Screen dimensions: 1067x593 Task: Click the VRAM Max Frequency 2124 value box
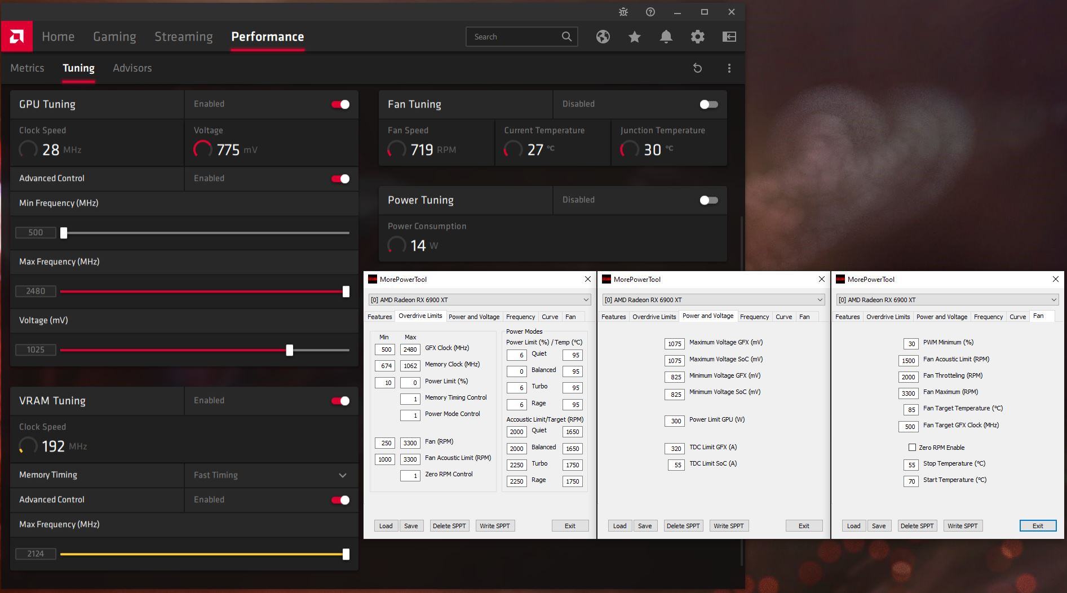[x=36, y=554]
